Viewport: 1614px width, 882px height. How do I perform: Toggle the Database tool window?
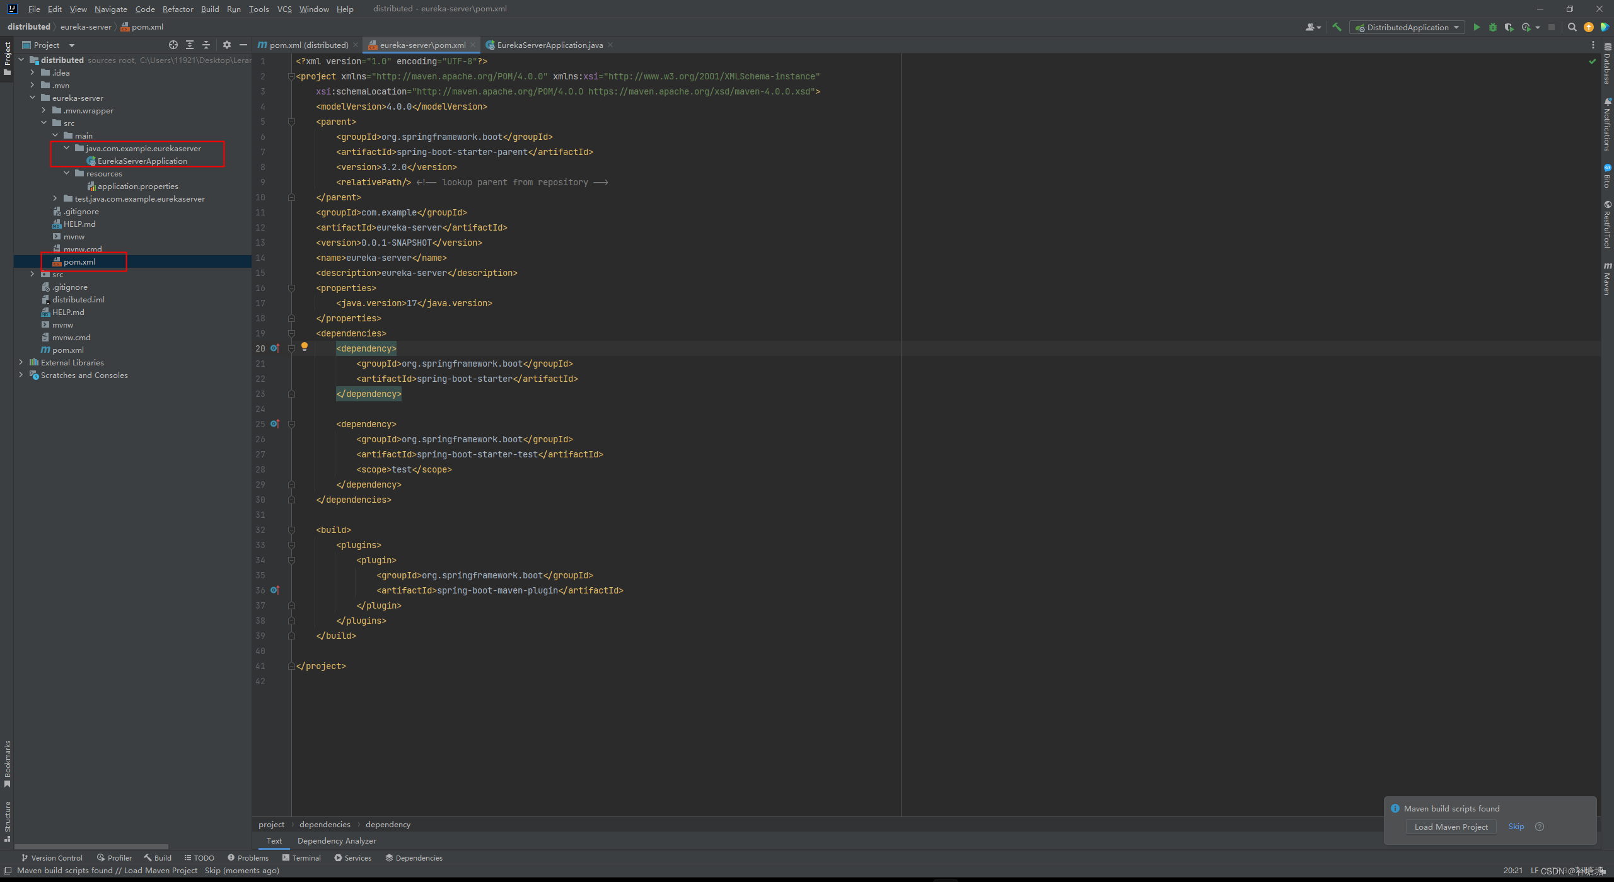1607,64
